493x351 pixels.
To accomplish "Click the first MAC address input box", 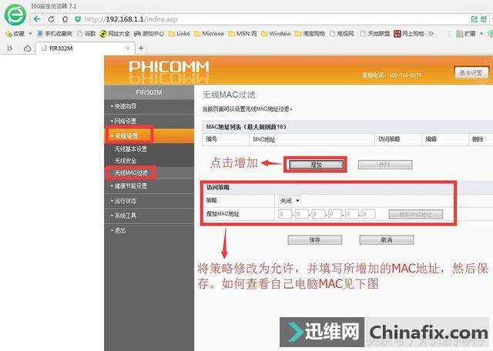I will pos(285,214).
